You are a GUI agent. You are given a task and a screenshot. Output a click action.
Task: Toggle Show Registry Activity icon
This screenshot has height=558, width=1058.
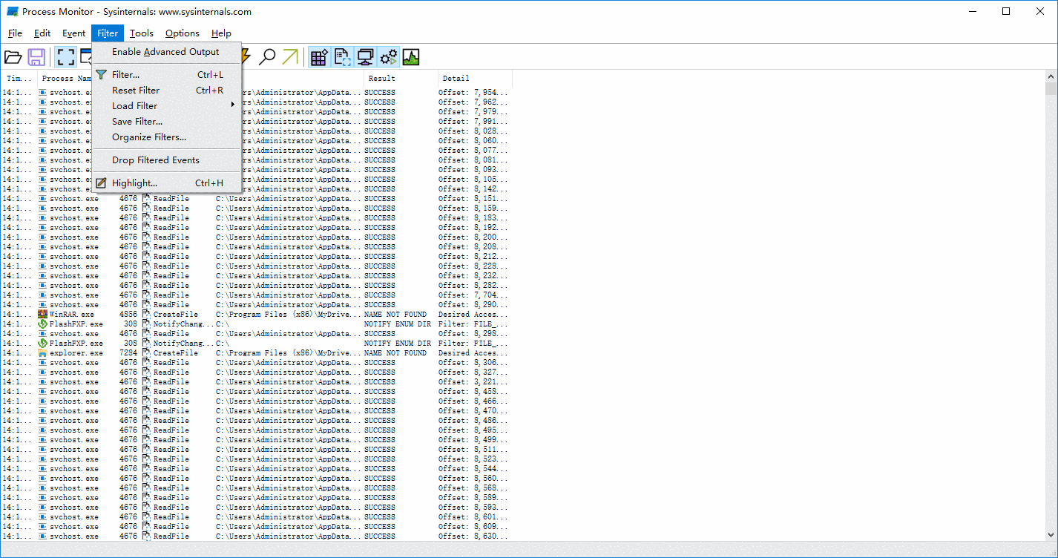coord(318,56)
